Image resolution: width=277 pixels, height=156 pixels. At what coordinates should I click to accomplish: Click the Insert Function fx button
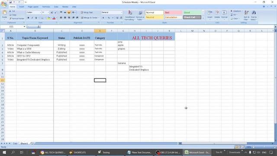(x=39, y=26)
